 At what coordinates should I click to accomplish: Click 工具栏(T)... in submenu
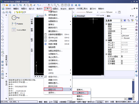pos(81,93)
